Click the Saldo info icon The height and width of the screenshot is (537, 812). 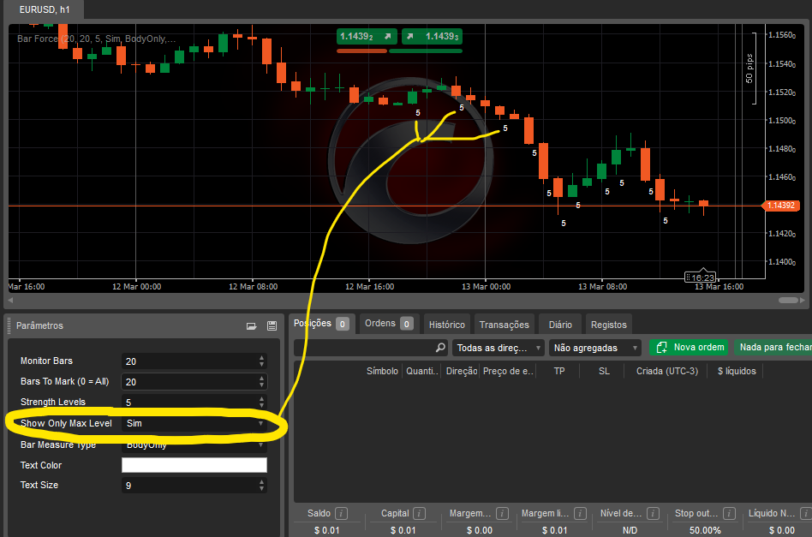[341, 514]
